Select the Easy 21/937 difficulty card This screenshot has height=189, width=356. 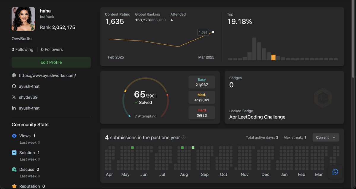(202, 82)
